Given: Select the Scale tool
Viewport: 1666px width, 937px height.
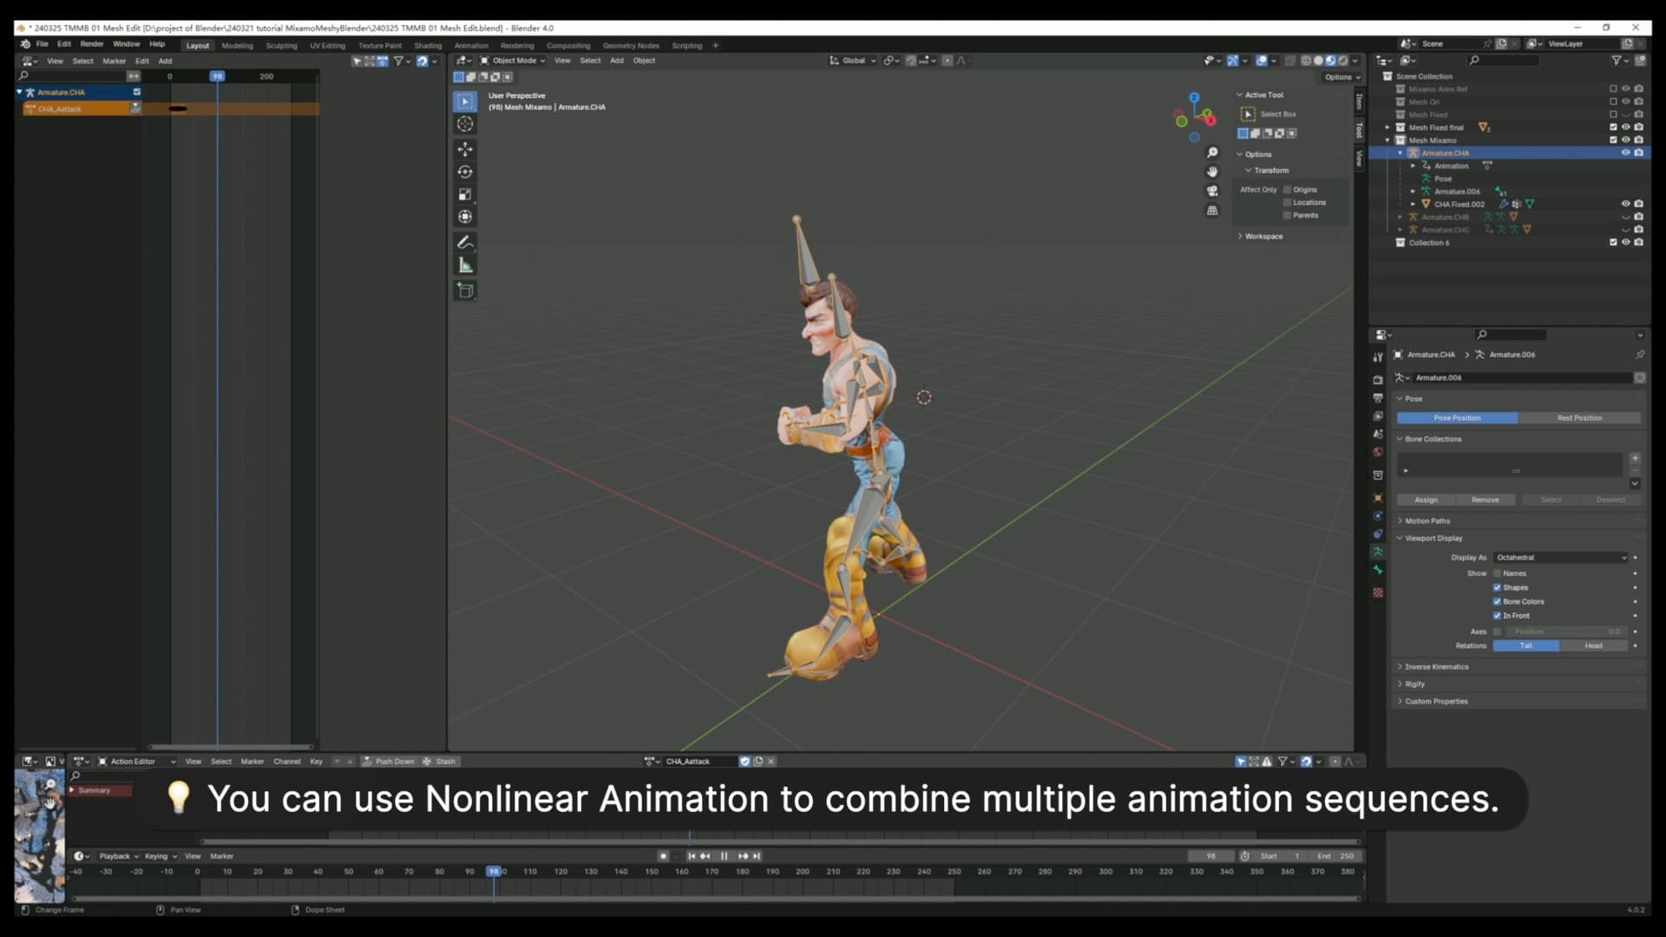Looking at the screenshot, I should pyautogui.click(x=465, y=194).
